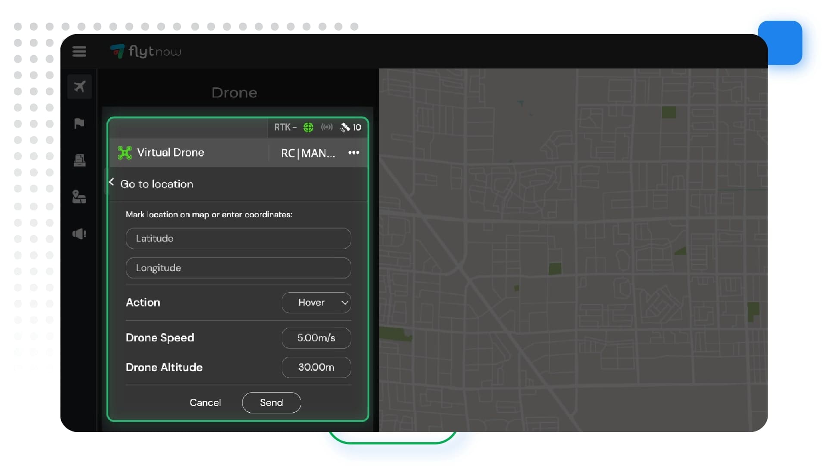
Task: Open the three-dot drone options menu
Action: [354, 153]
